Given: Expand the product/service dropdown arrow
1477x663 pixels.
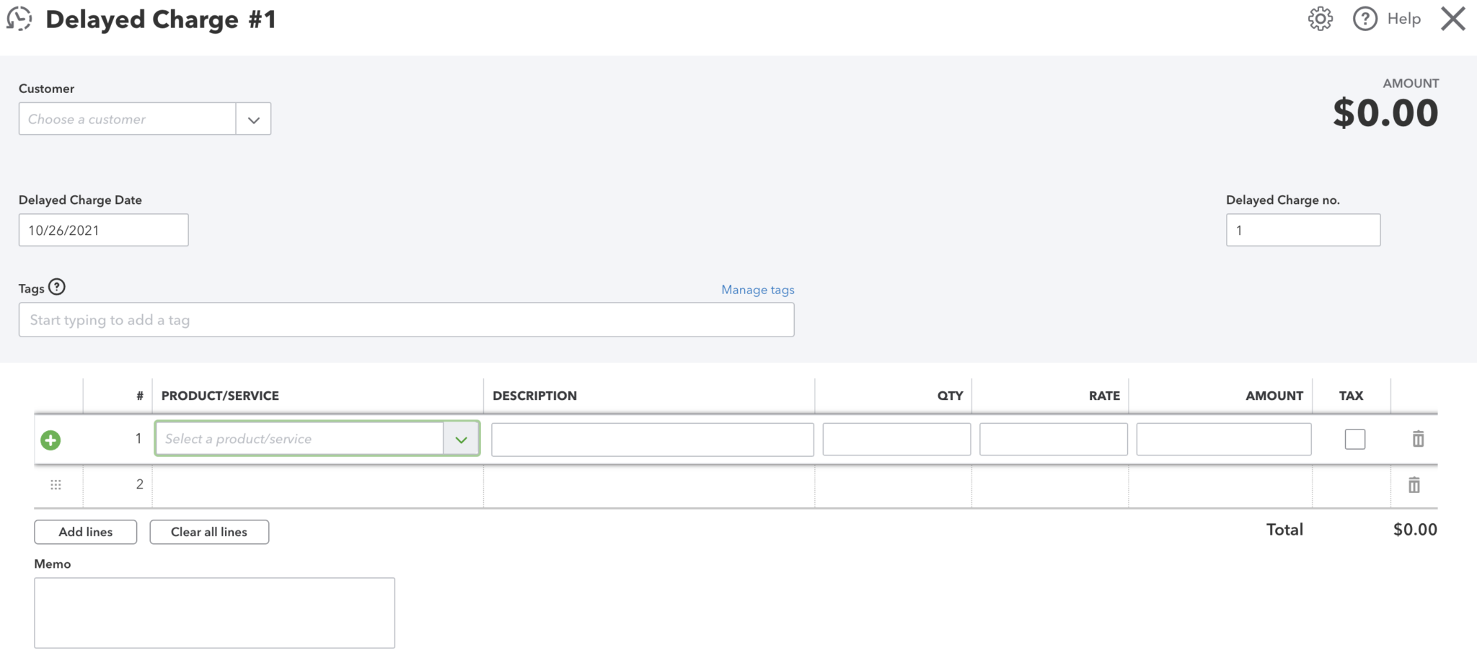Looking at the screenshot, I should pos(461,439).
